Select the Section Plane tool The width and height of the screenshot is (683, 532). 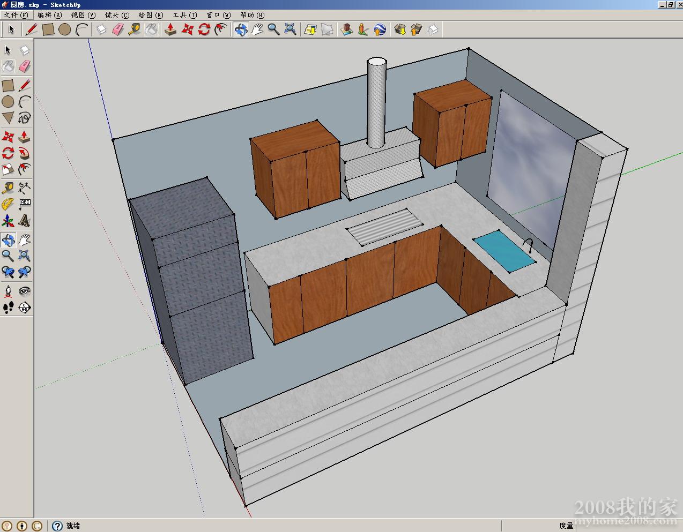click(25, 308)
